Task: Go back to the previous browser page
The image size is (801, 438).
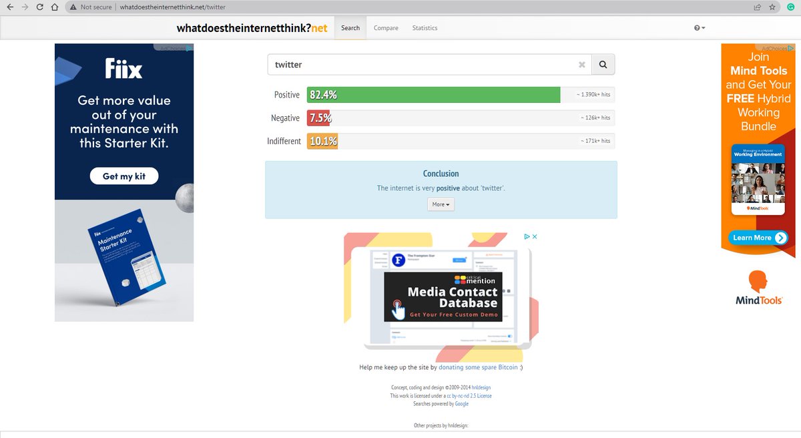Action: coord(10,7)
